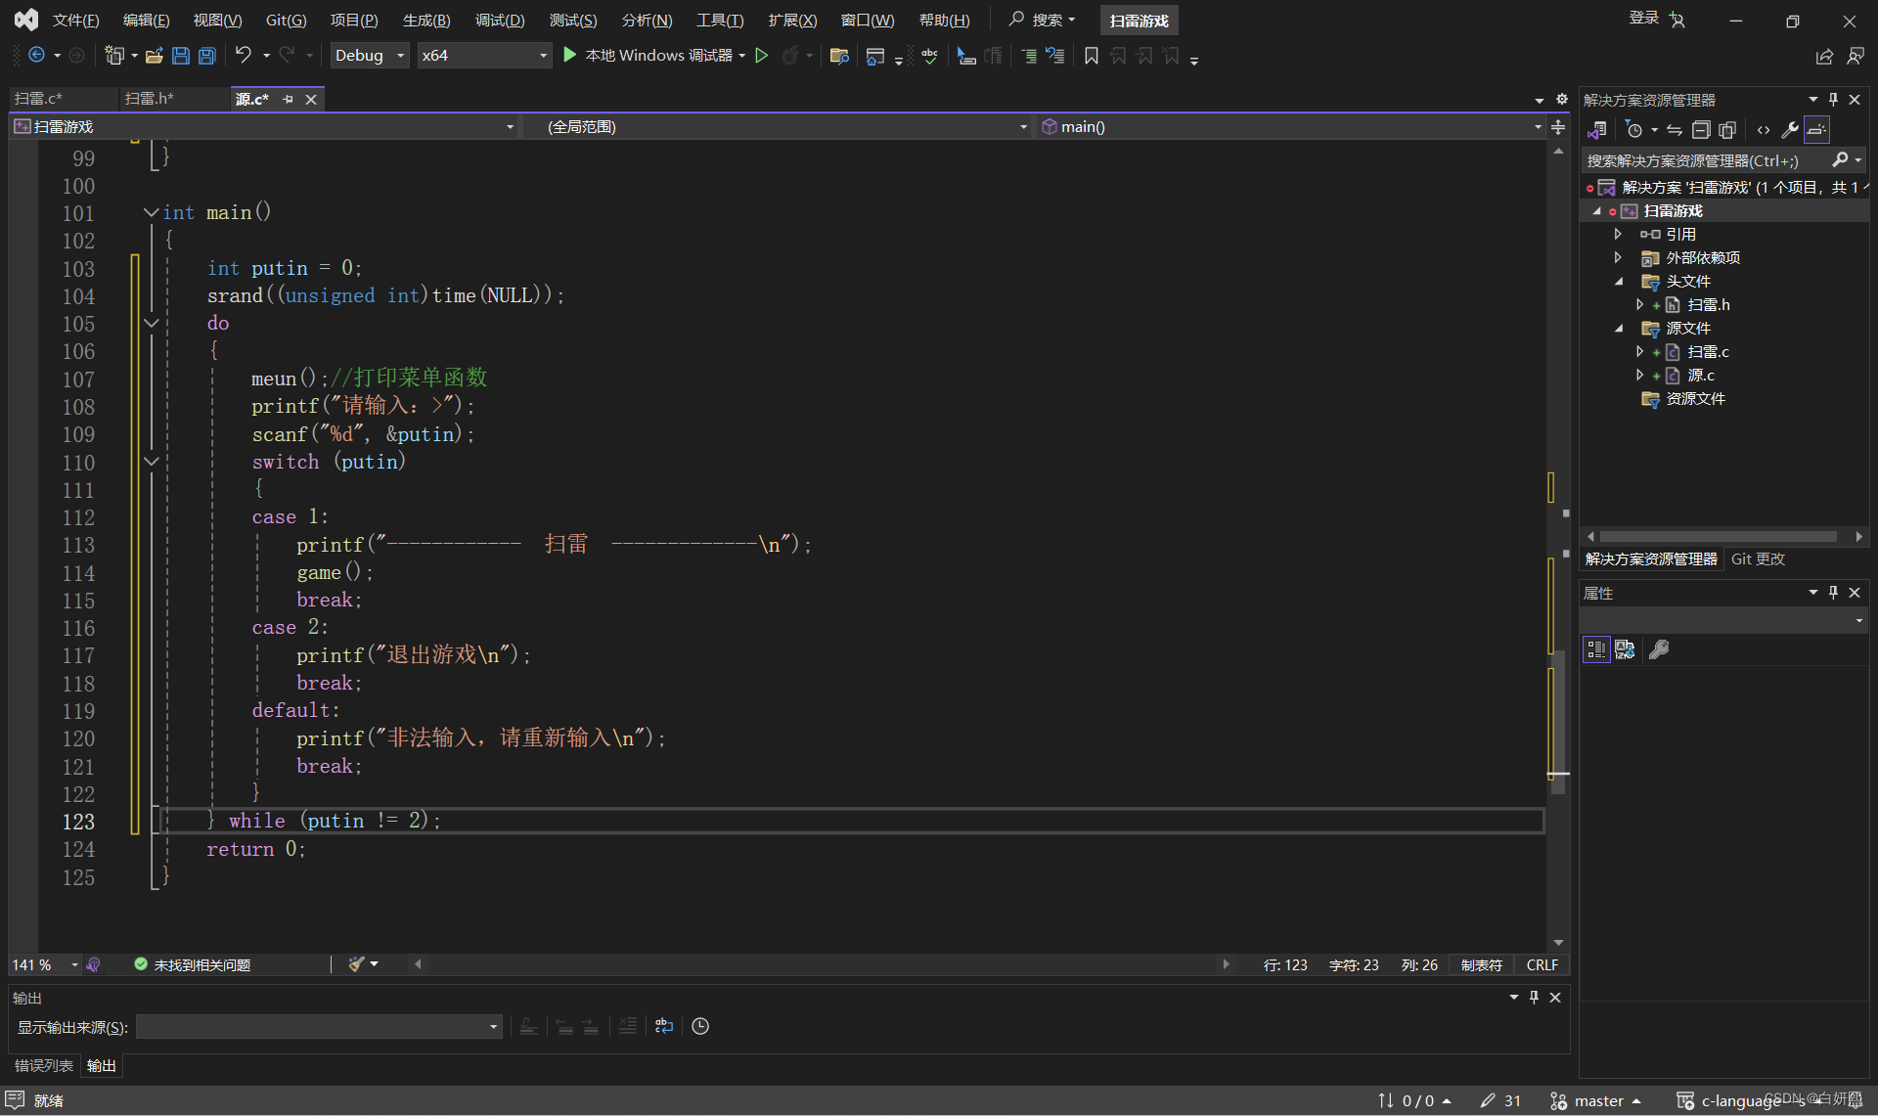Click the Properties alphabetical sort icon
The width and height of the screenshot is (1878, 1116).
coord(1625,649)
